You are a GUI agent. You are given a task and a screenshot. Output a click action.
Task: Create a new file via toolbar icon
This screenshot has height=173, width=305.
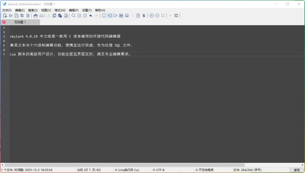tap(5, 15)
